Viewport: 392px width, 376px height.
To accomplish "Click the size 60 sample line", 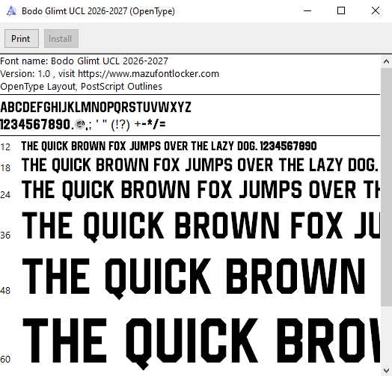I will coord(200,344).
